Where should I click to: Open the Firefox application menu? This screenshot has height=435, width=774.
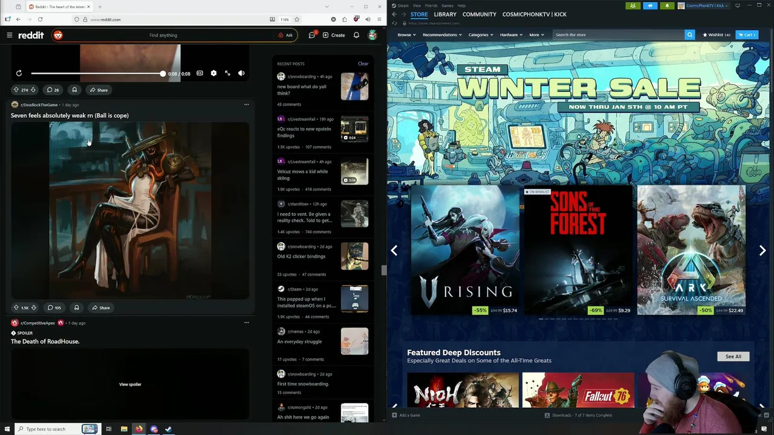click(379, 19)
